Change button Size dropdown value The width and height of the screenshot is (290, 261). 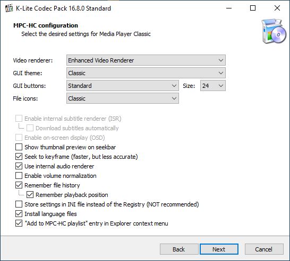213,86
